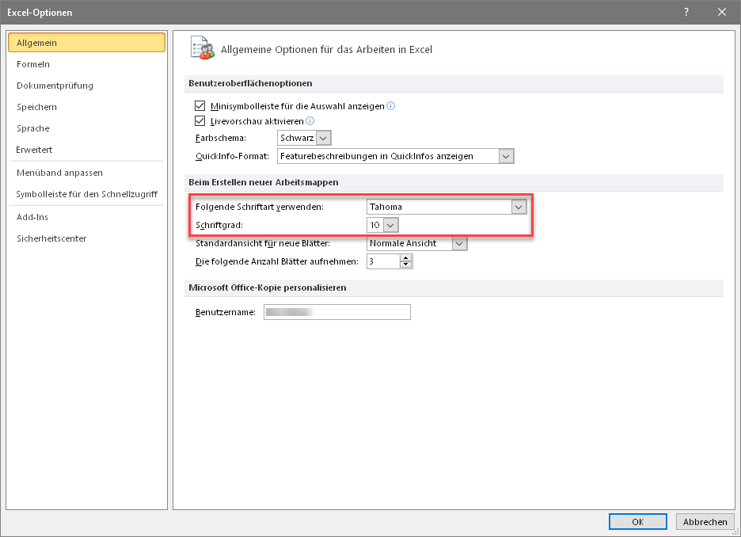Increase the number of sheets with up arrow
The image size is (741, 537).
tap(406, 257)
